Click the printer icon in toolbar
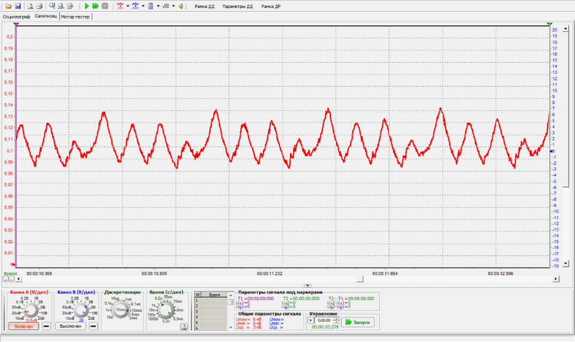Screen dimensions: 575x342 (39, 6)
